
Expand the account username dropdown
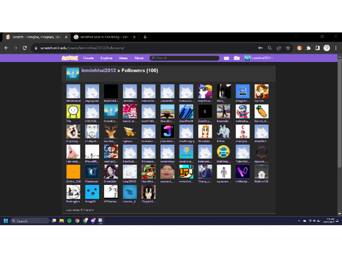(x=259, y=58)
